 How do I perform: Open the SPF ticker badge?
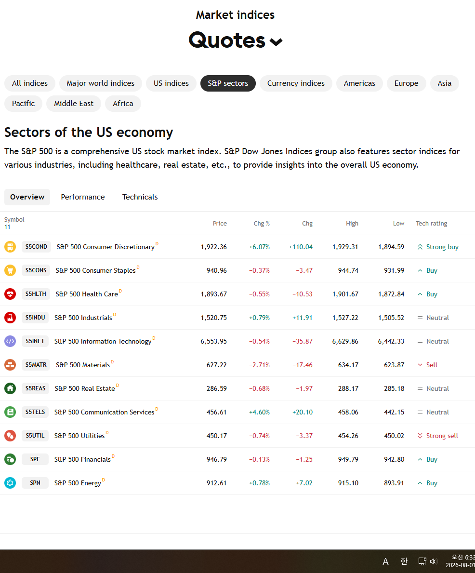click(x=35, y=459)
